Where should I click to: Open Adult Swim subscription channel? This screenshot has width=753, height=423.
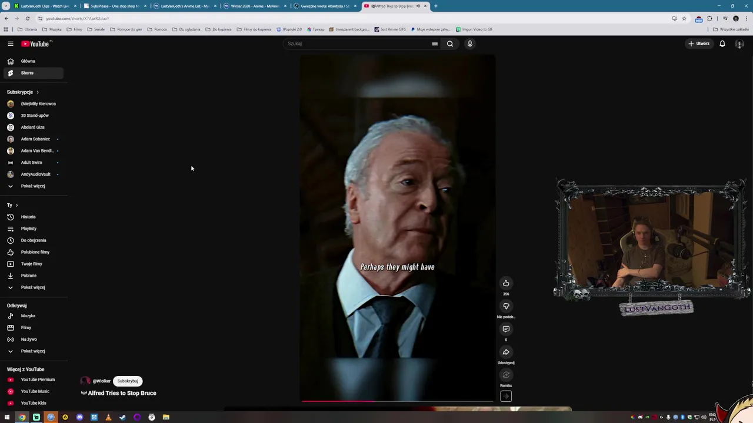33,162
